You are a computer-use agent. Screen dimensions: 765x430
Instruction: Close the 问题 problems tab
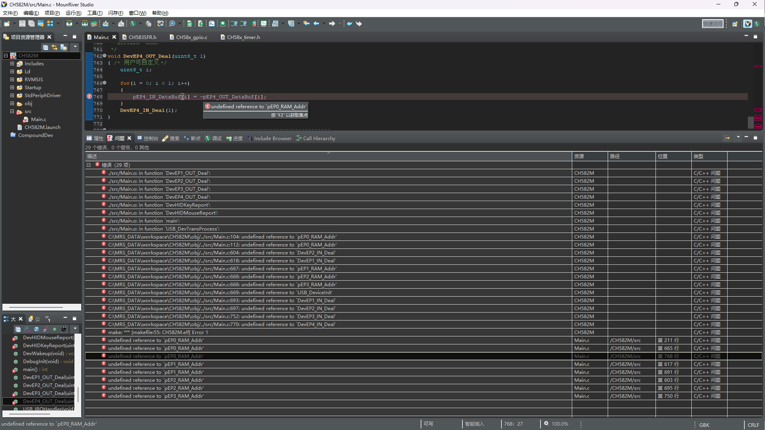pos(129,139)
